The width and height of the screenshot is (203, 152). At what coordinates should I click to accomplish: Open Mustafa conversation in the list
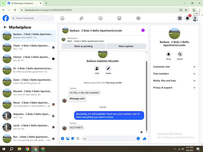click(x=28, y=93)
